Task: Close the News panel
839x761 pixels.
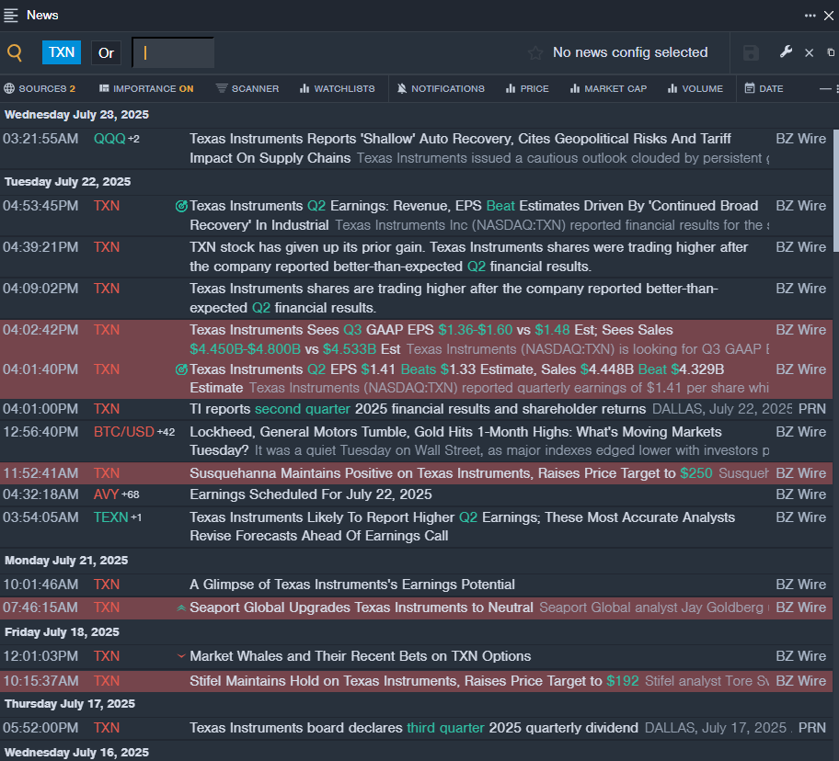Action: (829, 16)
